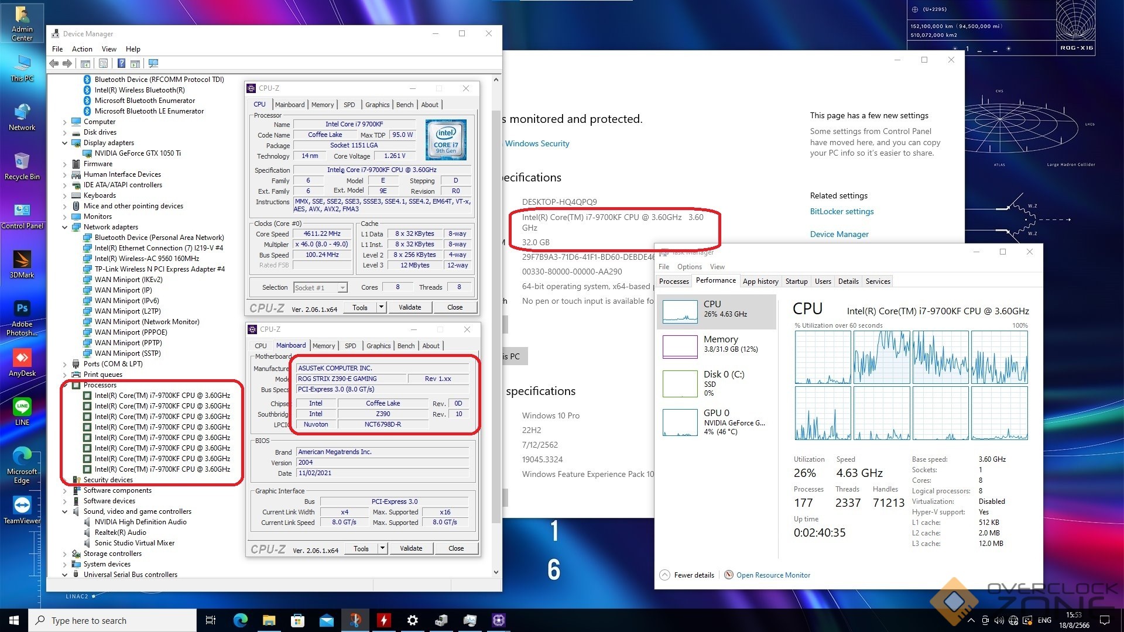Click the Help icon in Device Manager toolbar
1124x632 pixels.
click(x=121, y=63)
